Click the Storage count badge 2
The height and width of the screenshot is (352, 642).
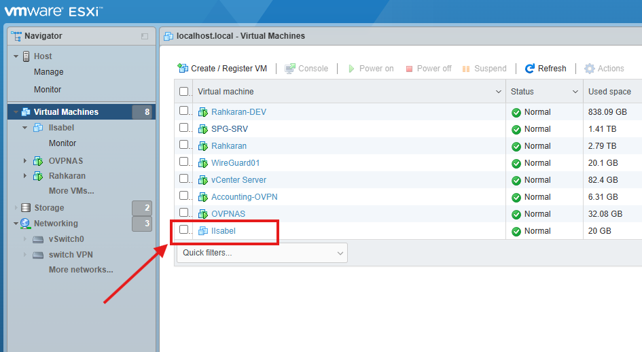click(x=142, y=208)
